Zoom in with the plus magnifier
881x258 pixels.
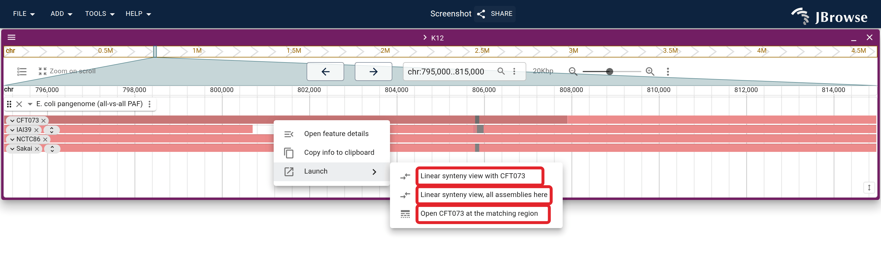tap(650, 71)
